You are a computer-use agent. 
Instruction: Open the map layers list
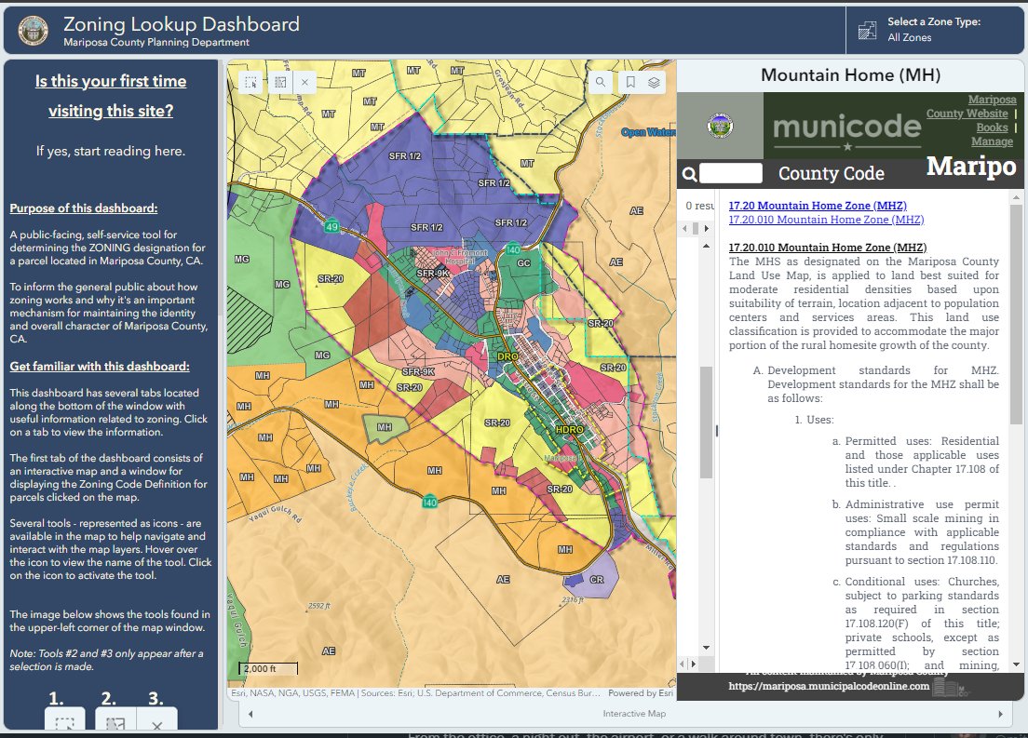pyautogui.click(x=653, y=82)
